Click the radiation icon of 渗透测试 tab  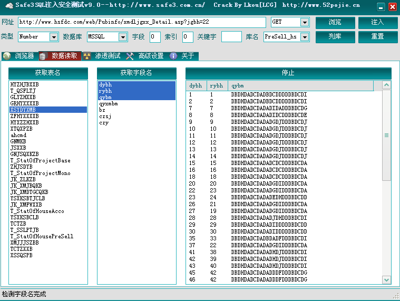(87, 56)
